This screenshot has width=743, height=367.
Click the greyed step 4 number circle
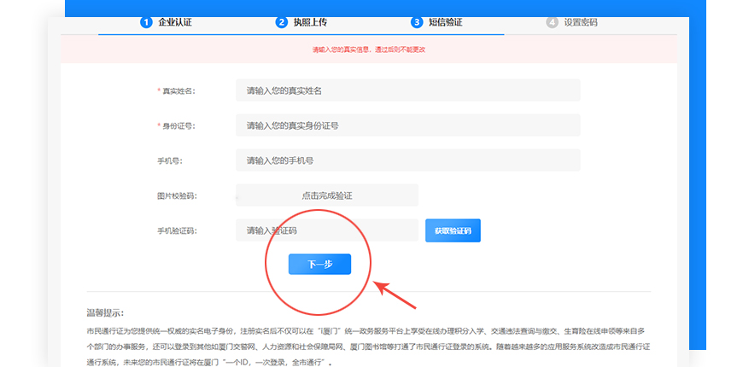pos(552,22)
